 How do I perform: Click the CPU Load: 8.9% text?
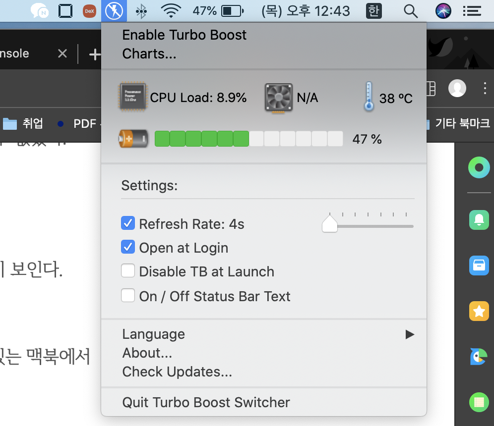(x=198, y=98)
